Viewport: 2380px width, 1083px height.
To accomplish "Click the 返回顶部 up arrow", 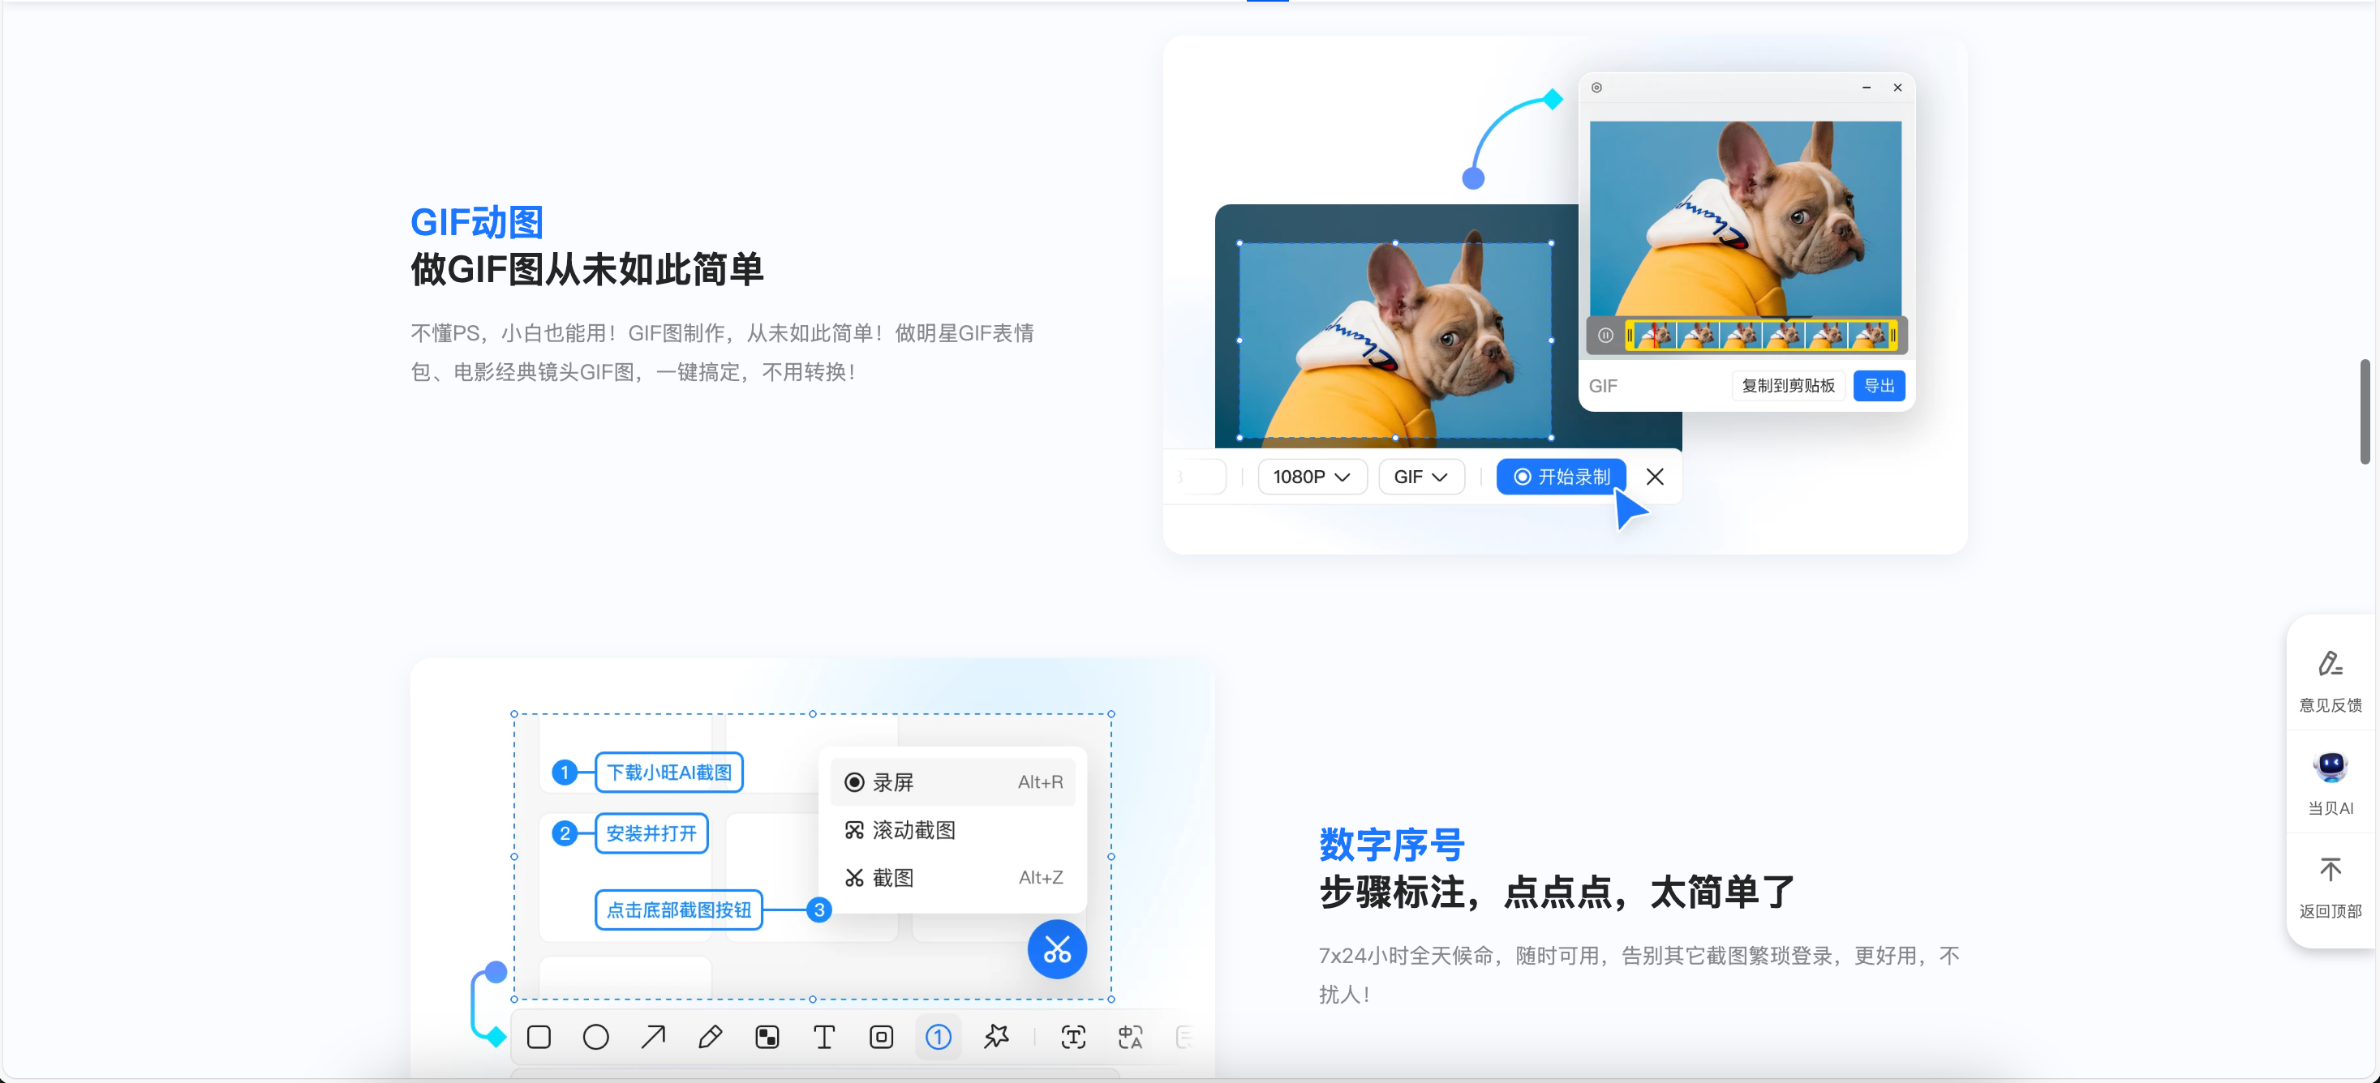I will [x=2330, y=870].
